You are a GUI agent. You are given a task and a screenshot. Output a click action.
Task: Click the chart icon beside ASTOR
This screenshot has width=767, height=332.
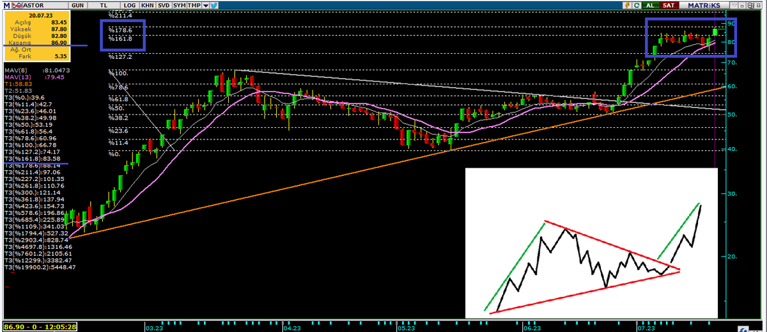point(16,4)
